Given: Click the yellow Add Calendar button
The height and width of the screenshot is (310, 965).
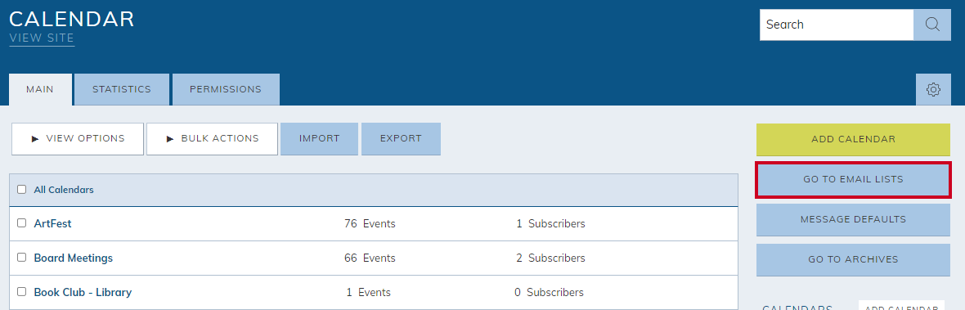Looking at the screenshot, I should (853, 139).
